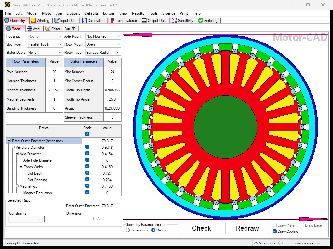Open the Motor Type menu
Image resolution: width=333 pixels, height=249 pixels.
tap(52, 13)
